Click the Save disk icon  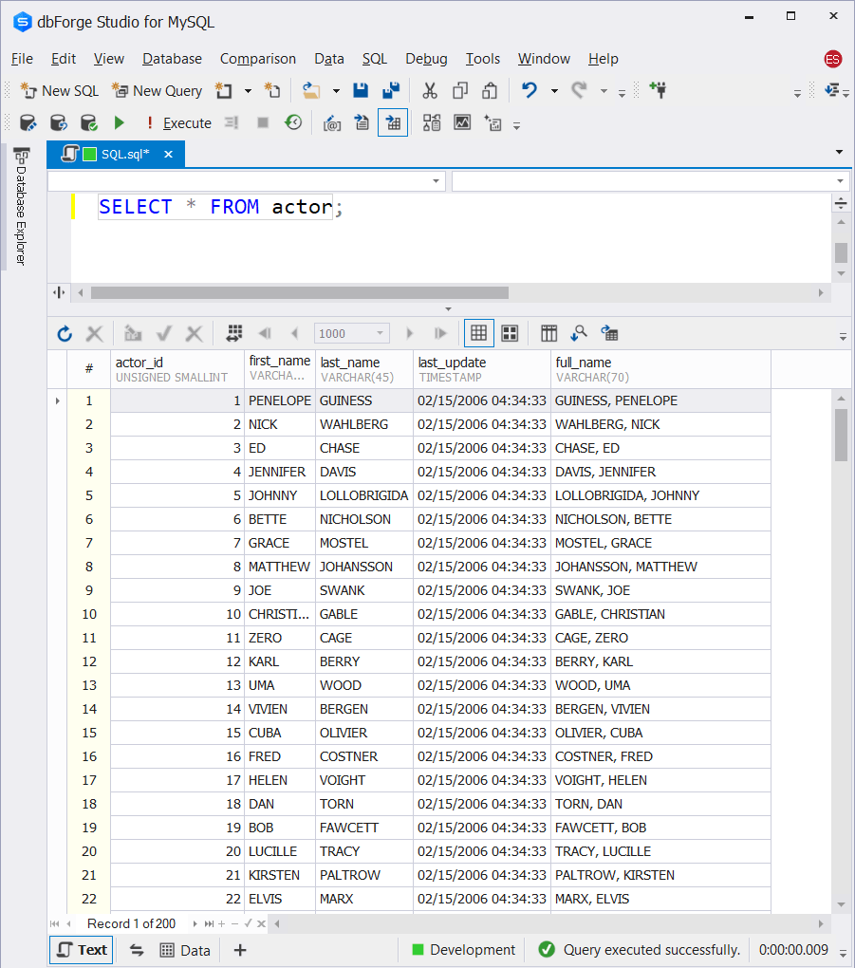(x=361, y=91)
